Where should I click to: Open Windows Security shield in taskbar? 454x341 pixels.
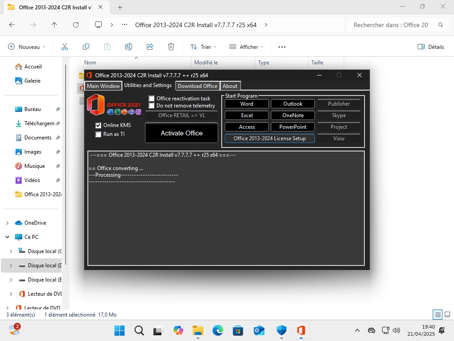click(x=282, y=330)
